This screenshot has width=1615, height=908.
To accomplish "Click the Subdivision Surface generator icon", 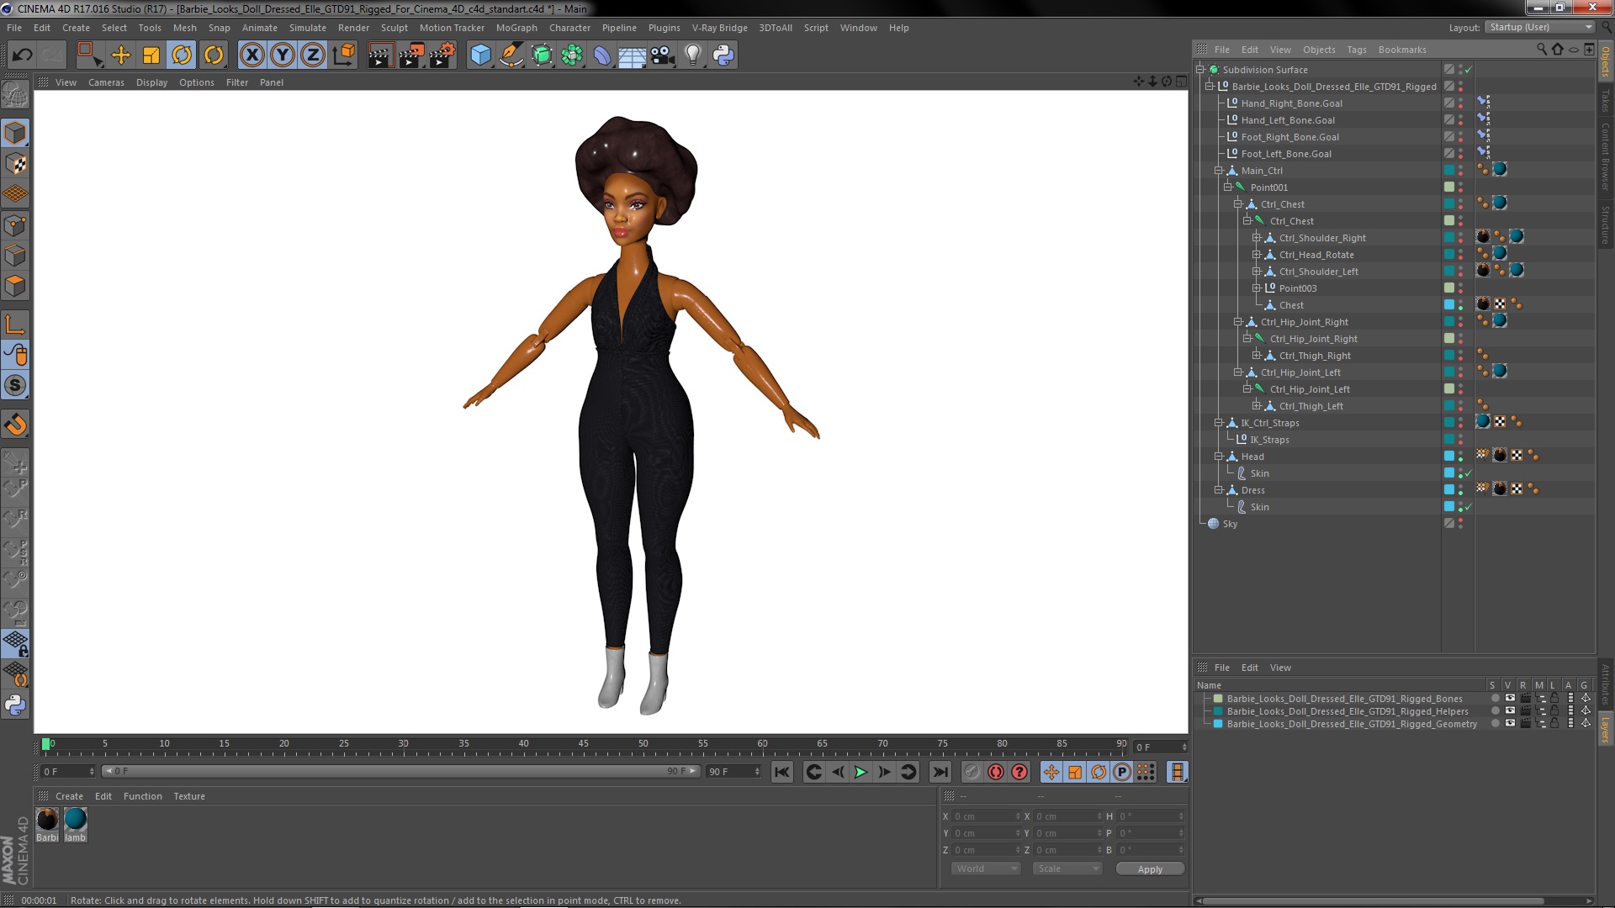I will click(x=542, y=55).
